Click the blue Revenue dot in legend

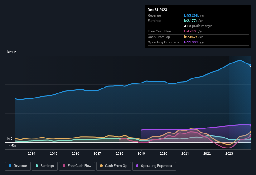click(10, 166)
